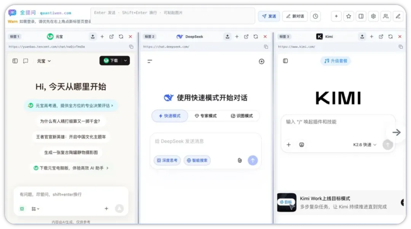Select suggestion 生成一张复古陶罐静物摄影图
Image resolution: width=411 pixels, height=229 pixels.
71,153
